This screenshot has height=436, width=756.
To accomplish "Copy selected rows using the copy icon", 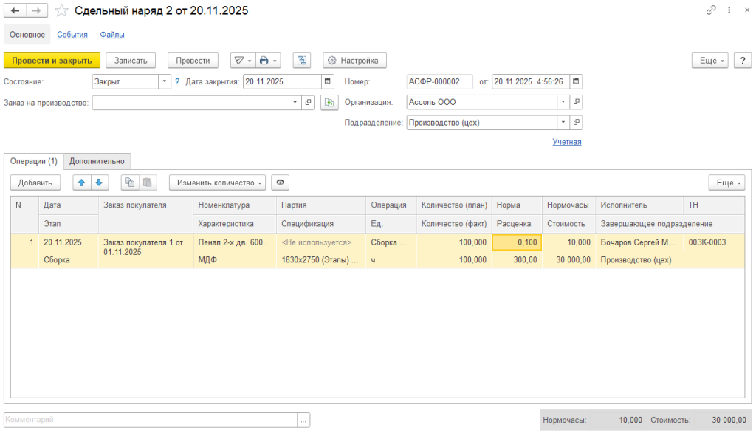I will 130,183.
